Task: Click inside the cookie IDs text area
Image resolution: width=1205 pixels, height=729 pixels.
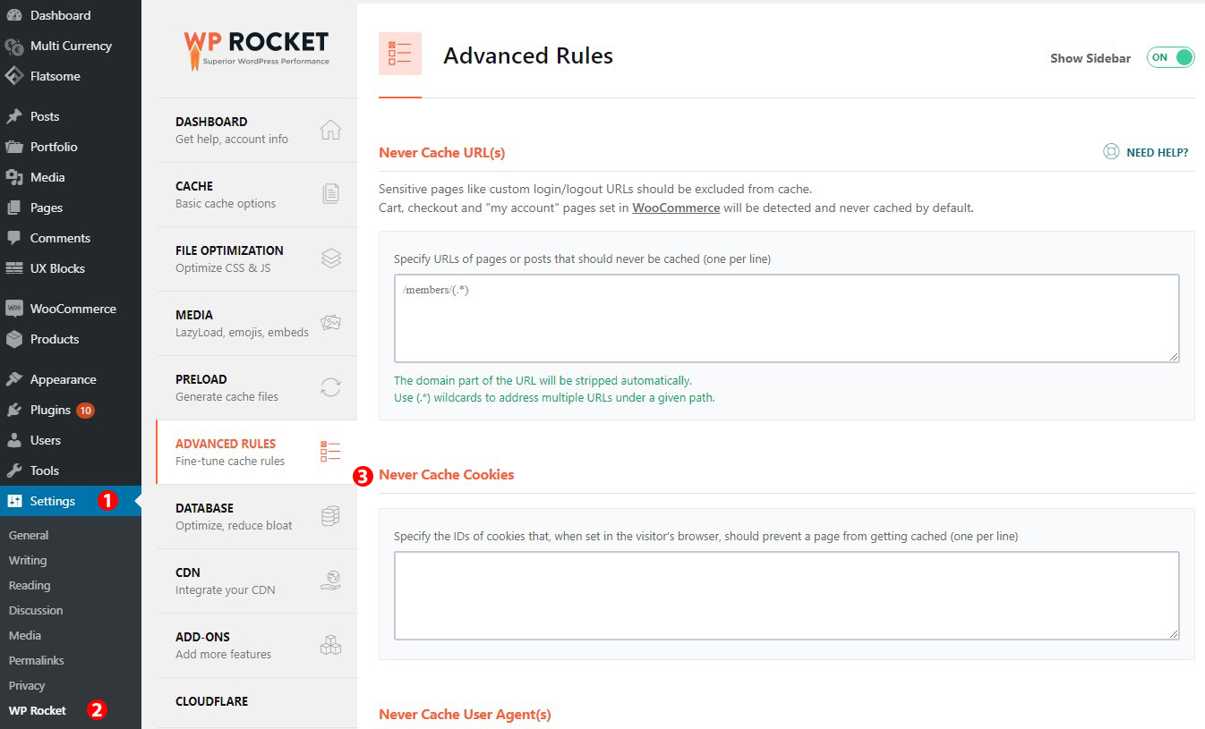Action: point(786,595)
